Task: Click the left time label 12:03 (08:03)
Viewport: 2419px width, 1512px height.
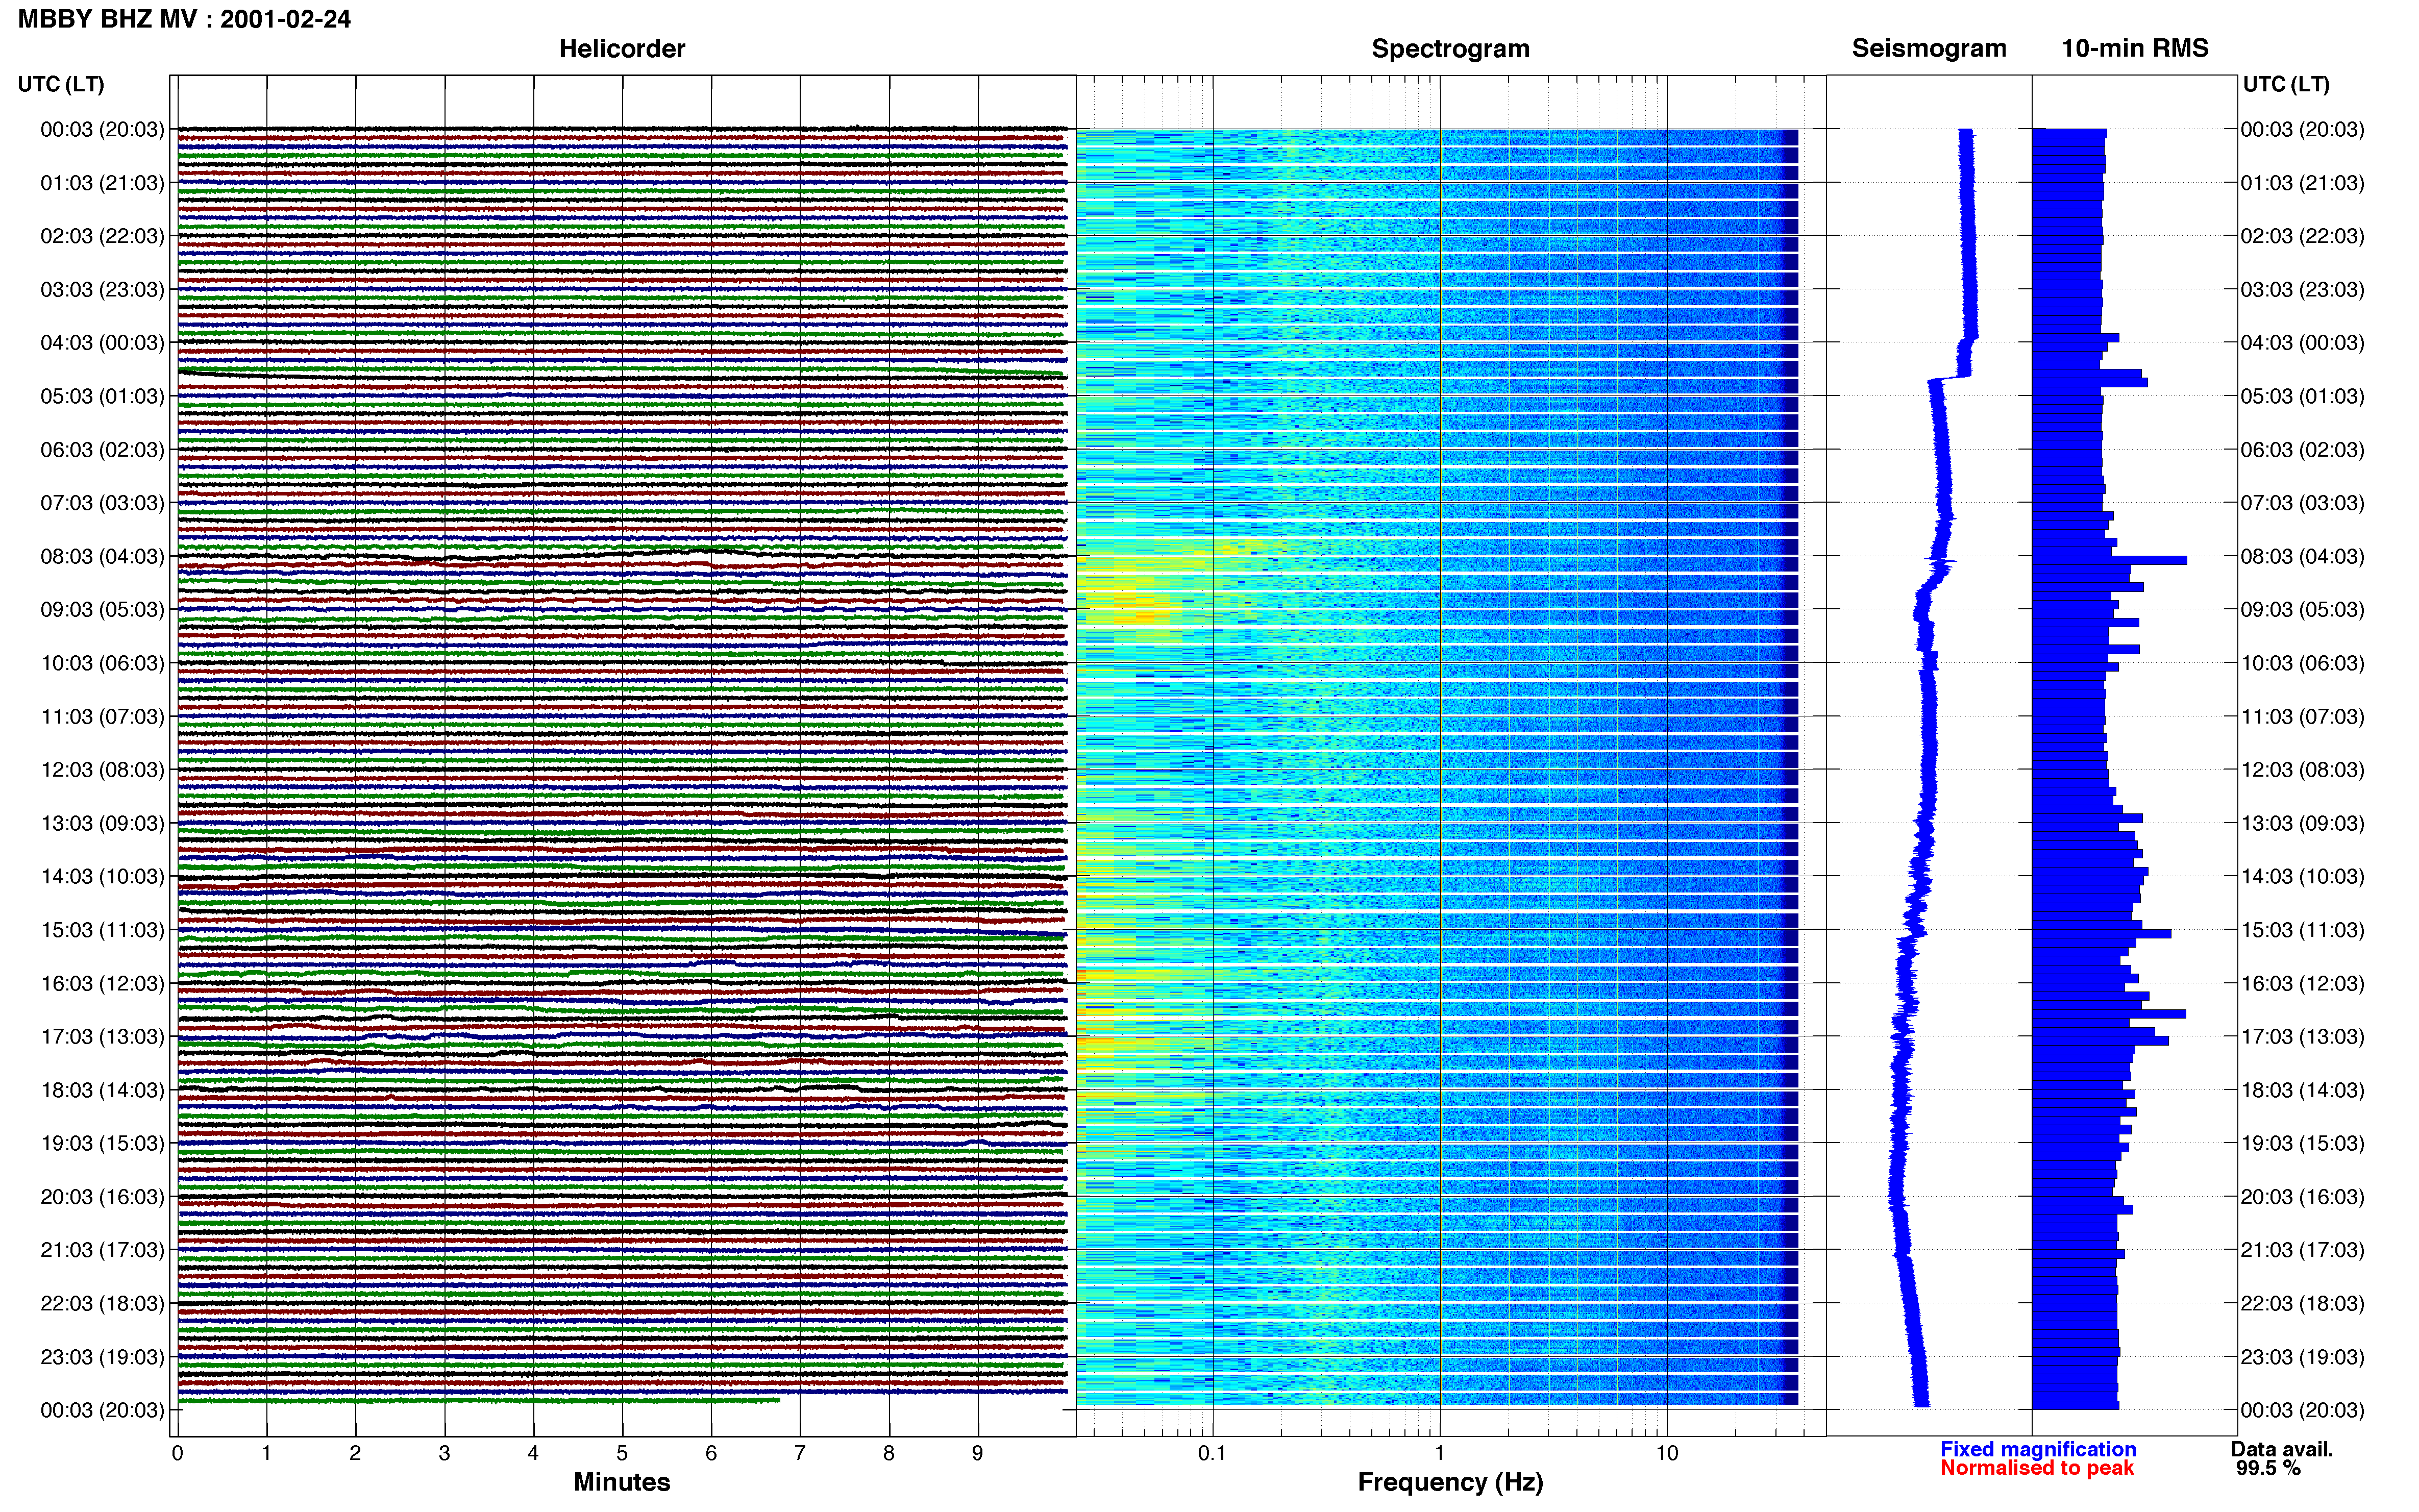Action: pyautogui.click(x=102, y=770)
